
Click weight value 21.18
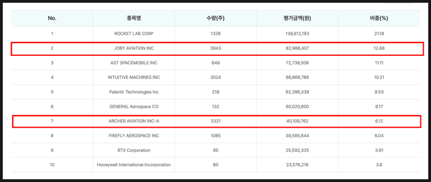pos(379,33)
